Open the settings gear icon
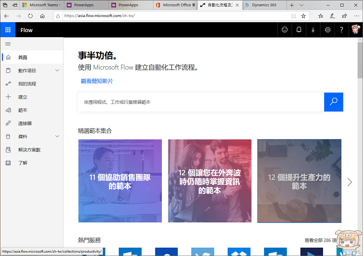 coord(327,30)
